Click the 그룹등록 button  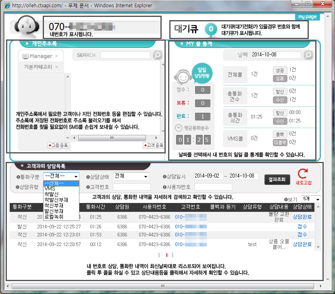(x=58, y=145)
